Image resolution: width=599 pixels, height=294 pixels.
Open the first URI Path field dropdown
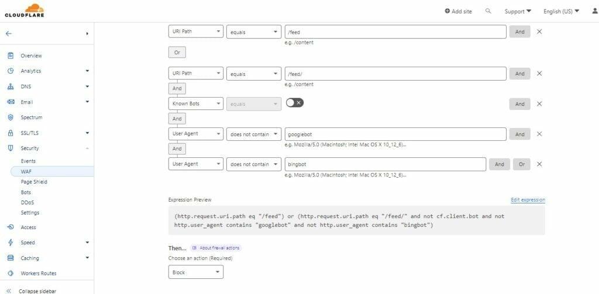(x=195, y=32)
